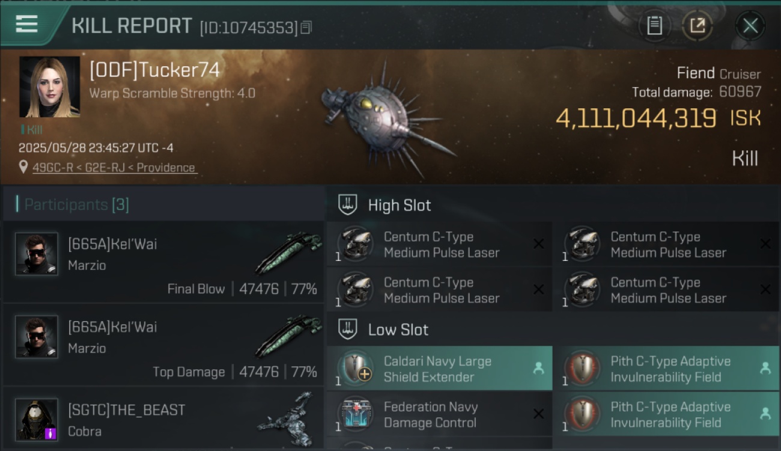Select Kel'Wai Final Blow participant row
The height and width of the screenshot is (451, 781).
pos(163,262)
